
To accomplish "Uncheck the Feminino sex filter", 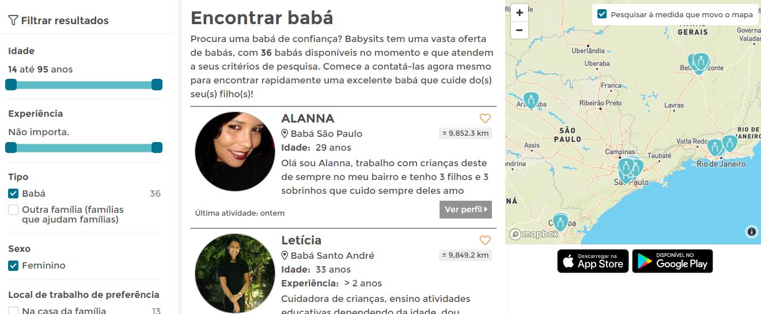I will click(13, 266).
